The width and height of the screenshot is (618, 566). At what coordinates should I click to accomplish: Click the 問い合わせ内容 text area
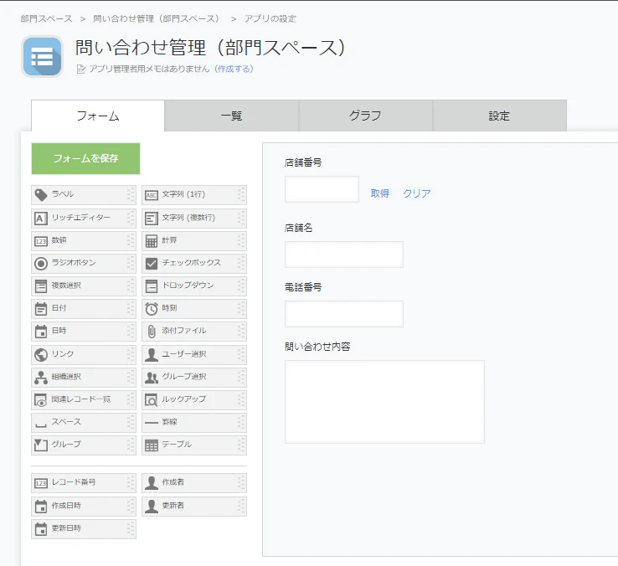(384, 402)
